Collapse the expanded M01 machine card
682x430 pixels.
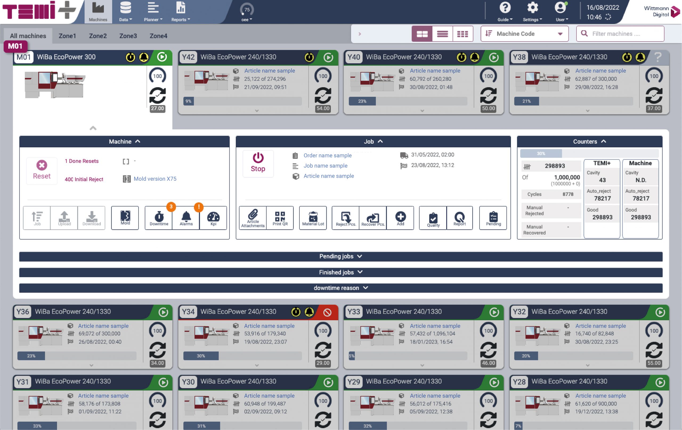tap(93, 128)
